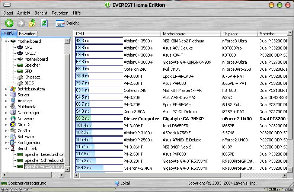The height and width of the screenshot is (192, 294).
Task: Click the results list horizontal scrollbar
Action: click(x=160, y=176)
